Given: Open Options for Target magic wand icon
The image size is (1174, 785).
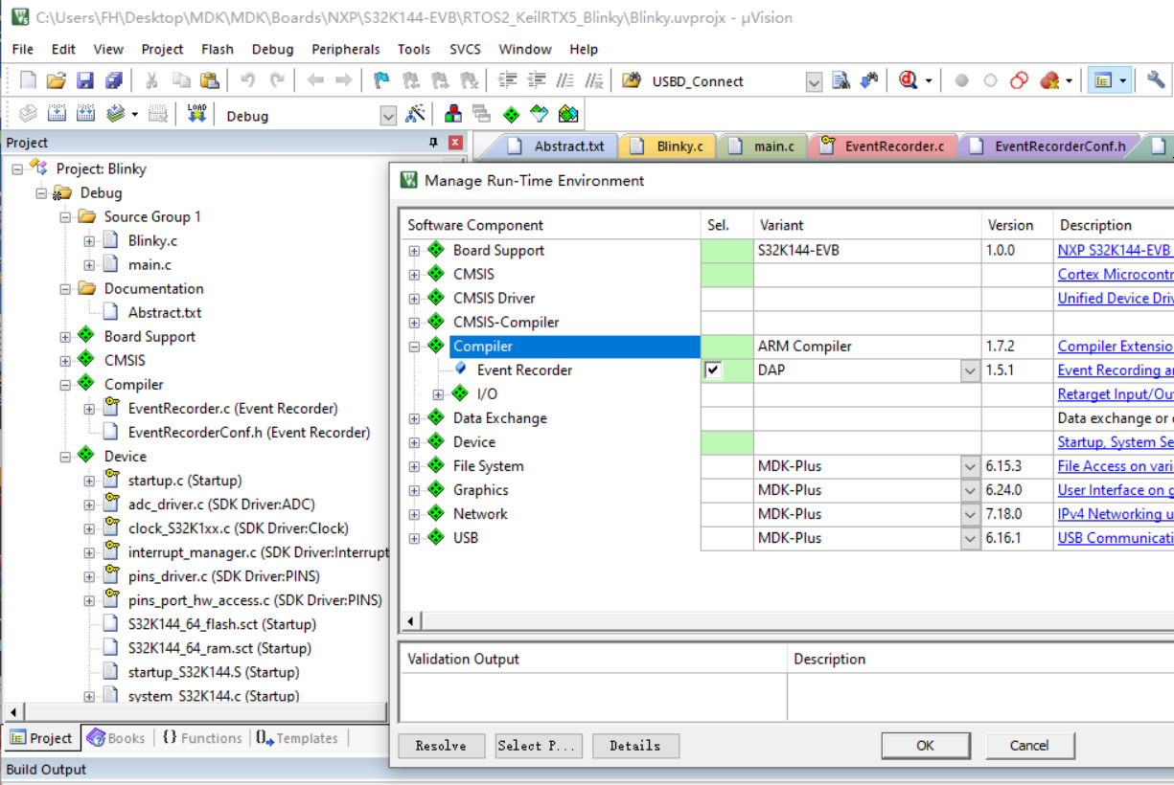Looking at the screenshot, I should (415, 115).
